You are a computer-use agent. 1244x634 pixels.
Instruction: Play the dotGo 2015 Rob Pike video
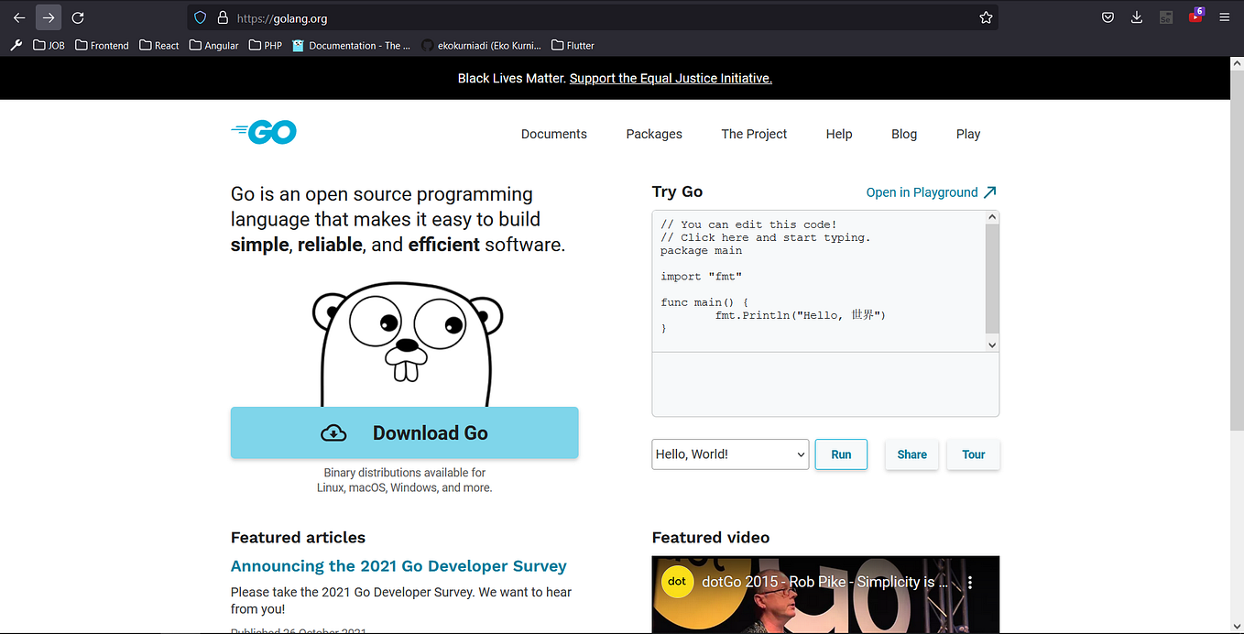click(824, 605)
